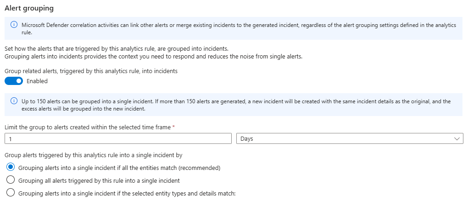Click the info icon in the Microsoft Defender banner
The width and height of the screenshot is (468, 201).
pyautogui.click(x=14, y=25)
